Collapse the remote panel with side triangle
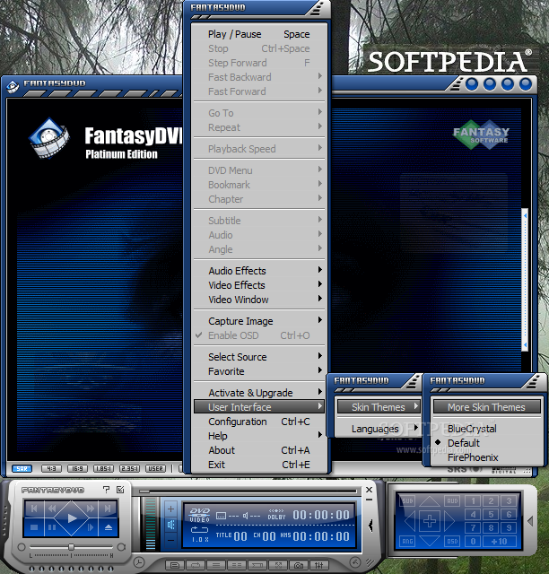 [x=530, y=521]
